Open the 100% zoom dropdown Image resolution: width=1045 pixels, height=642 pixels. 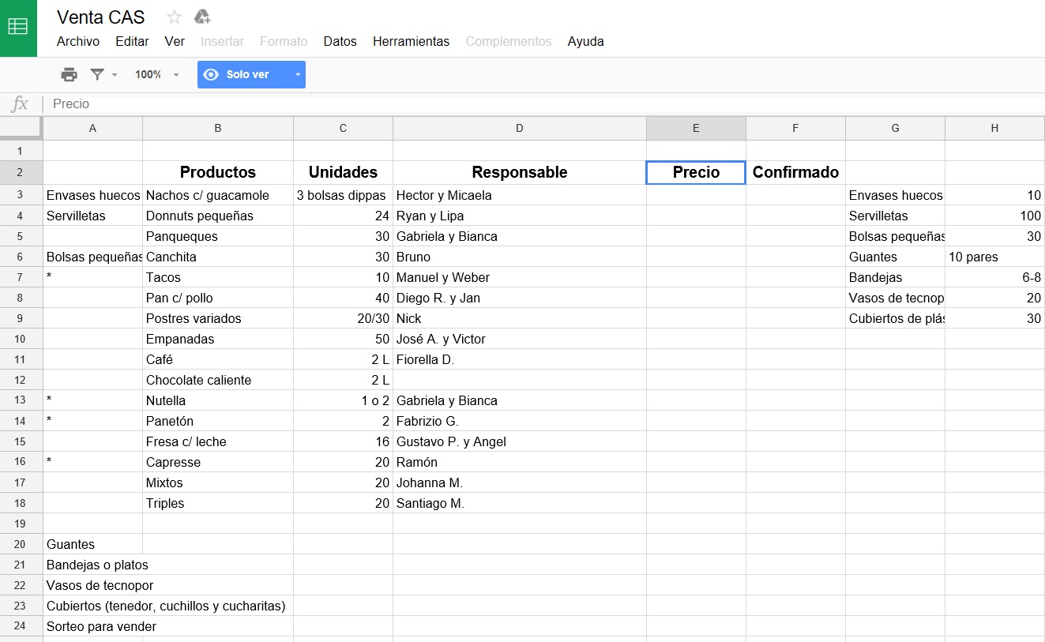[156, 75]
